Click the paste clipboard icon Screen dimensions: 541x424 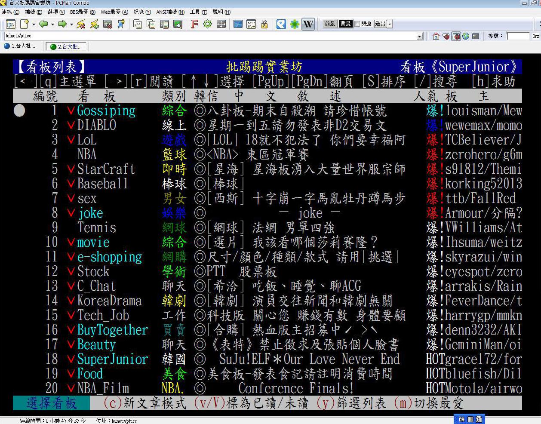(164, 24)
